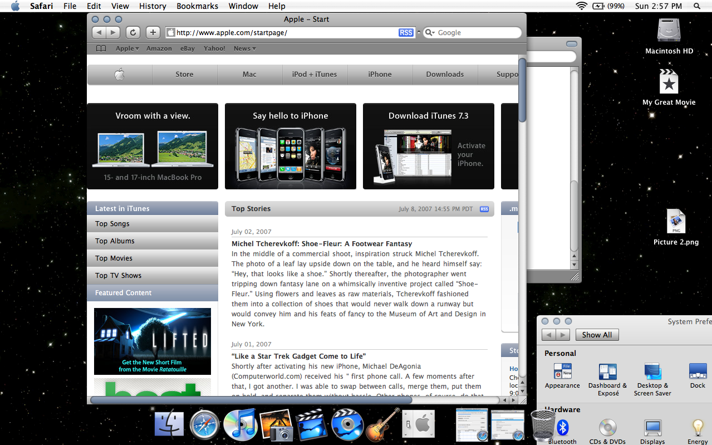
Task: Click Safari vertical scrollbar thumb
Action: 522,90
